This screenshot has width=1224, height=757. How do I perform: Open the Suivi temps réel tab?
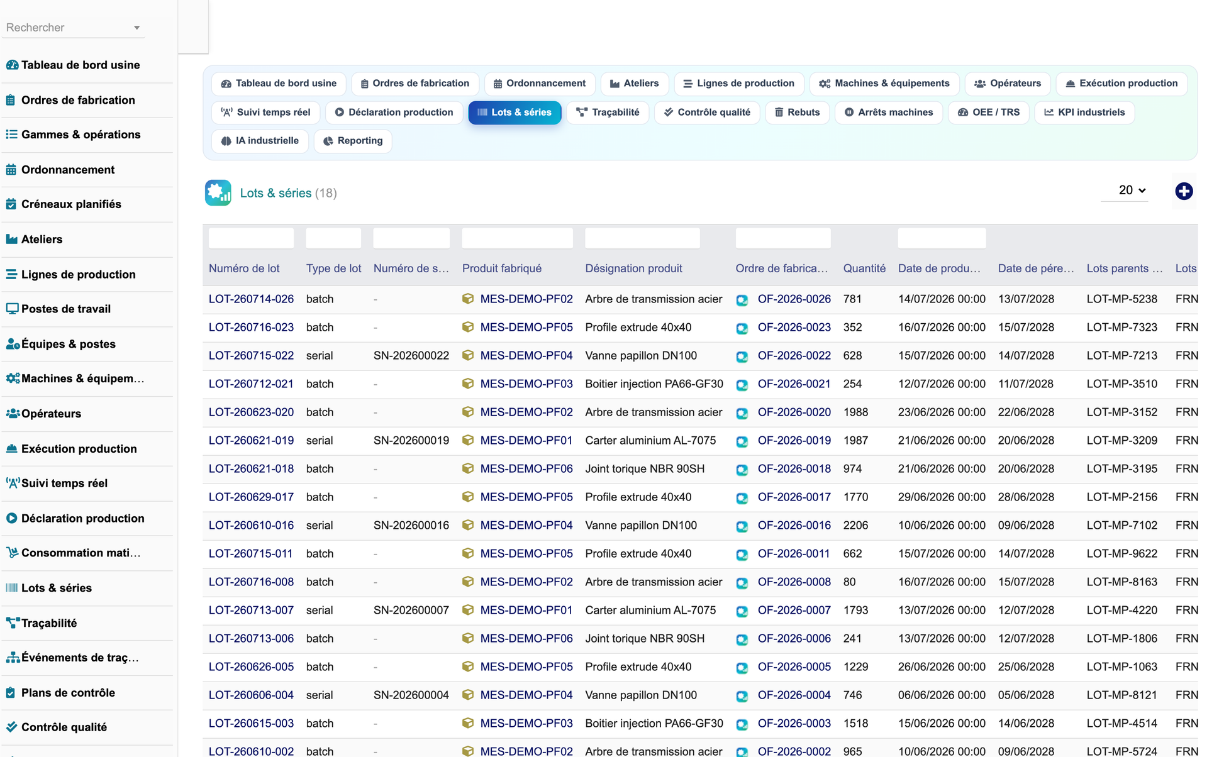(266, 112)
